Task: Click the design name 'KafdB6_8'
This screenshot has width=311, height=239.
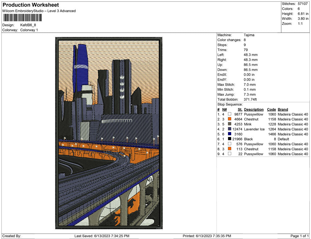Action: point(28,25)
